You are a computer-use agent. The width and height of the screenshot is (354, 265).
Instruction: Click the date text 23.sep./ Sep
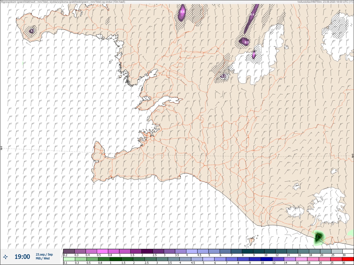[x=44, y=254]
